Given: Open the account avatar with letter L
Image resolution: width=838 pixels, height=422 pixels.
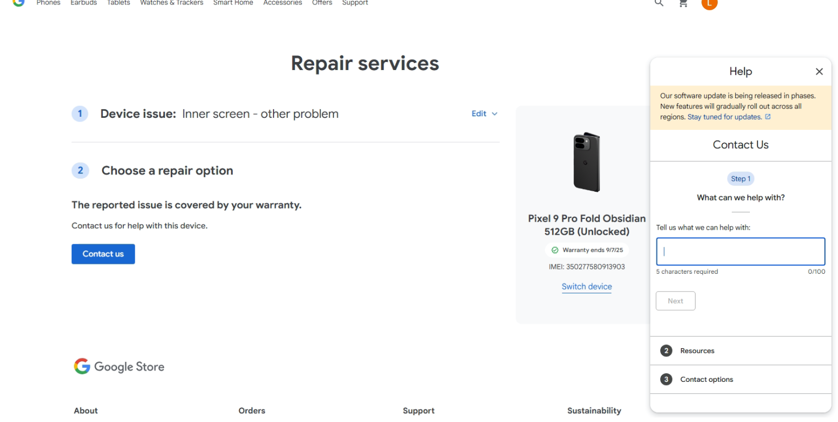Looking at the screenshot, I should click(x=709, y=3).
